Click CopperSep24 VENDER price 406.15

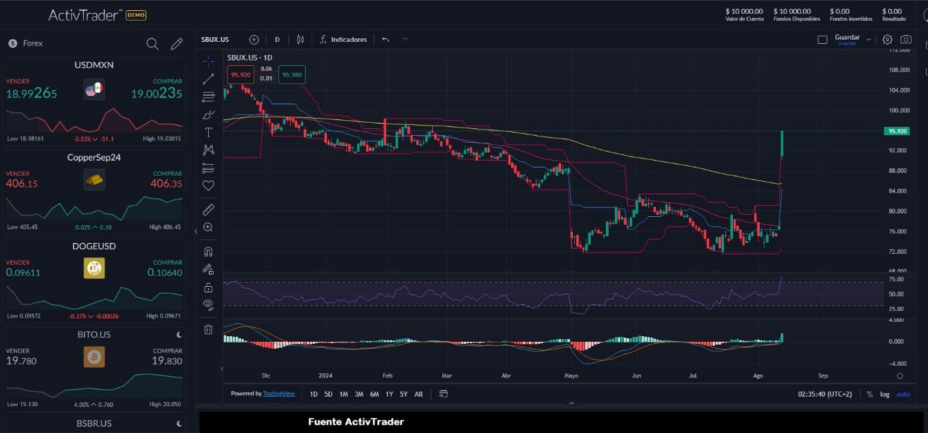(x=21, y=184)
